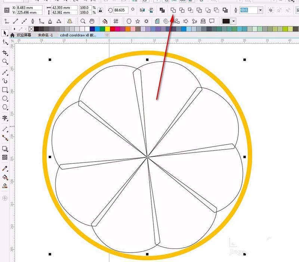299x262 pixels.
Task: Select the Pen tool icon
Action: point(33,21)
